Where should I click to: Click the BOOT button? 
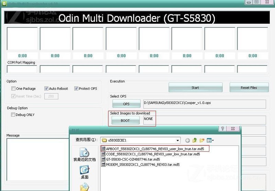tap(125, 120)
